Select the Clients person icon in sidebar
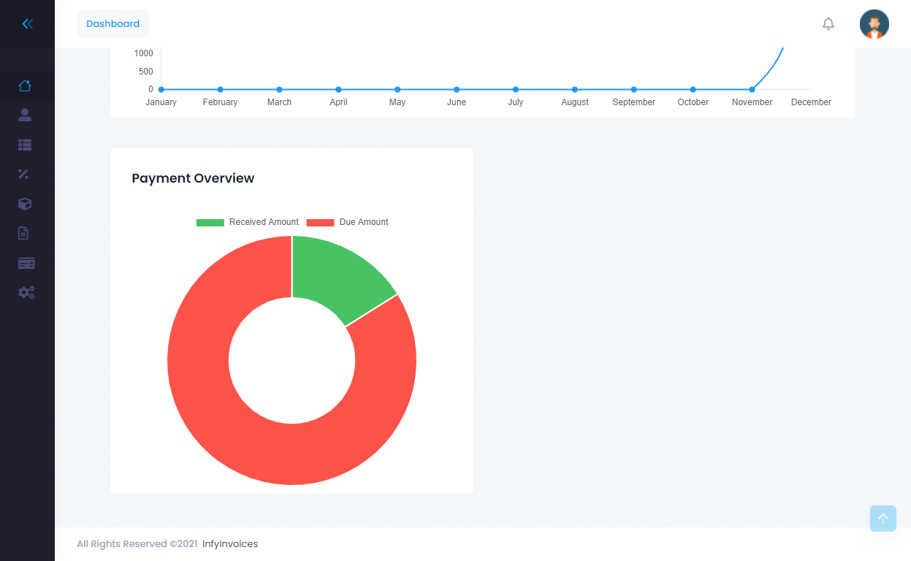The image size is (911, 561). pyautogui.click(x=25, y=115)
